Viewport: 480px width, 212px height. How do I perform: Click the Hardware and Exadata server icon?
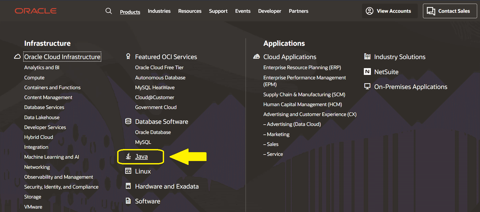coord(128,186)
